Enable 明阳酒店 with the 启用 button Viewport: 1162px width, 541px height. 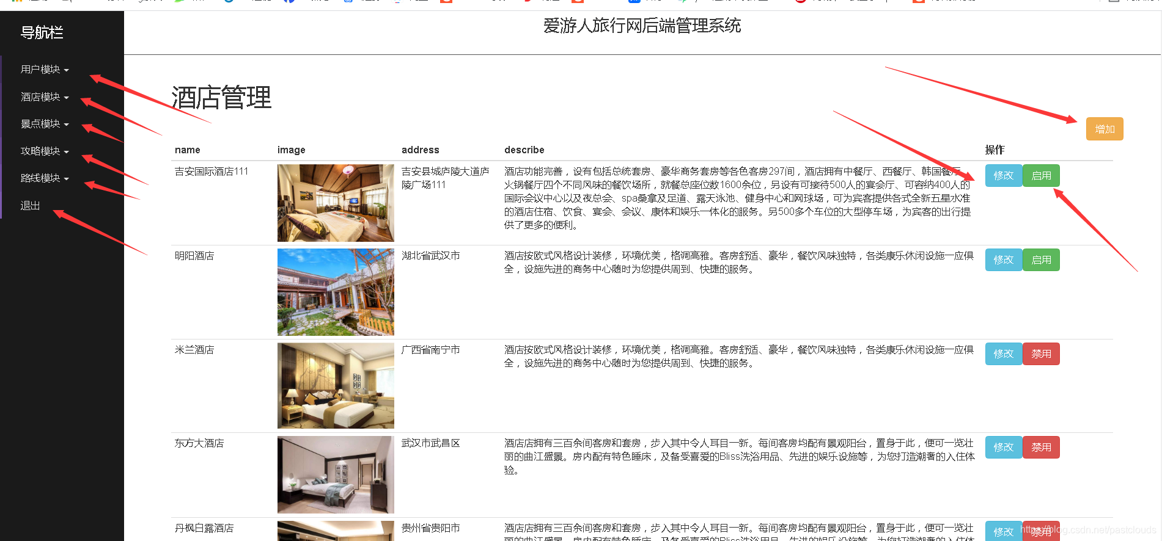click(1042, 260)
